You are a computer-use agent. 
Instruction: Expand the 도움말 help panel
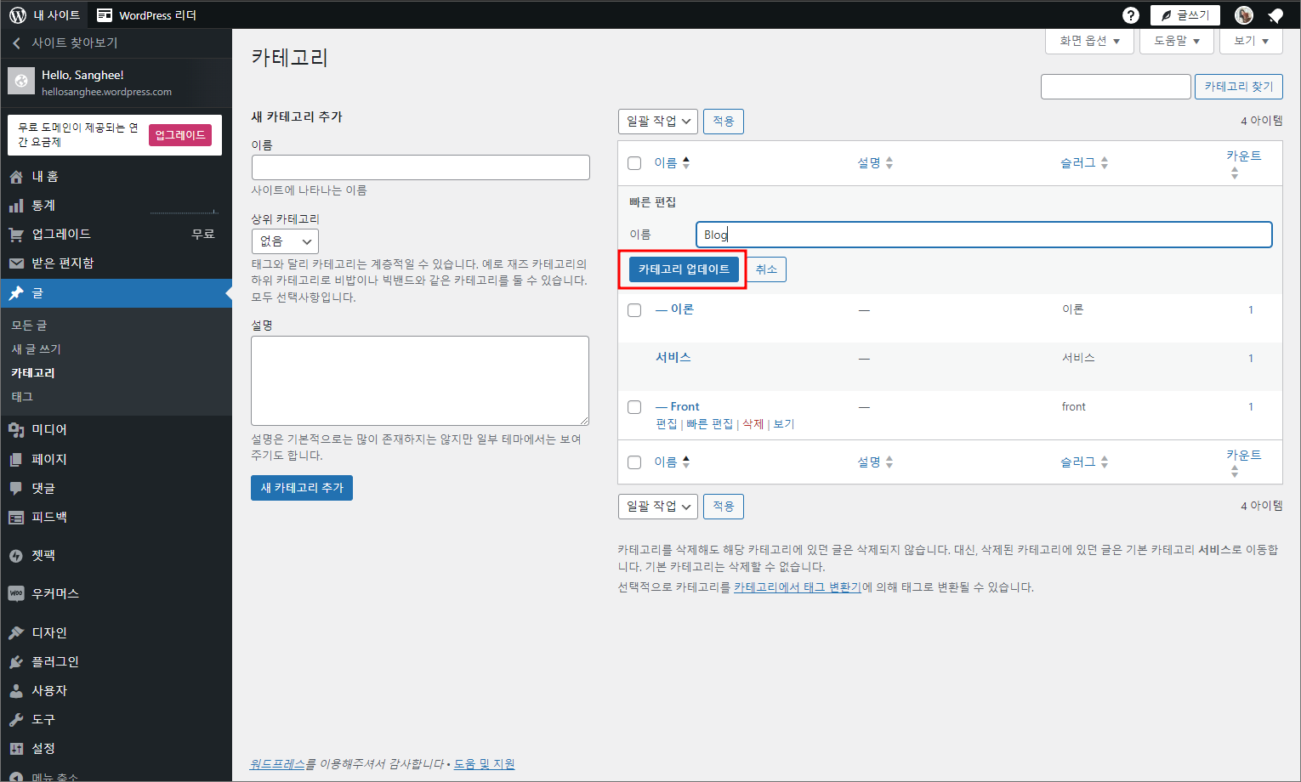[x=1177, y=41]
